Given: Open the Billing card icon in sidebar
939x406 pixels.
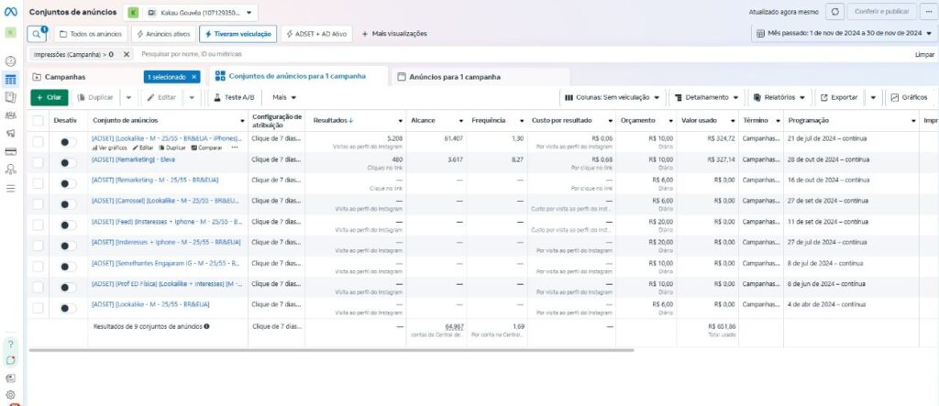Looking at the screenshot, I should [x=10, y=151].
